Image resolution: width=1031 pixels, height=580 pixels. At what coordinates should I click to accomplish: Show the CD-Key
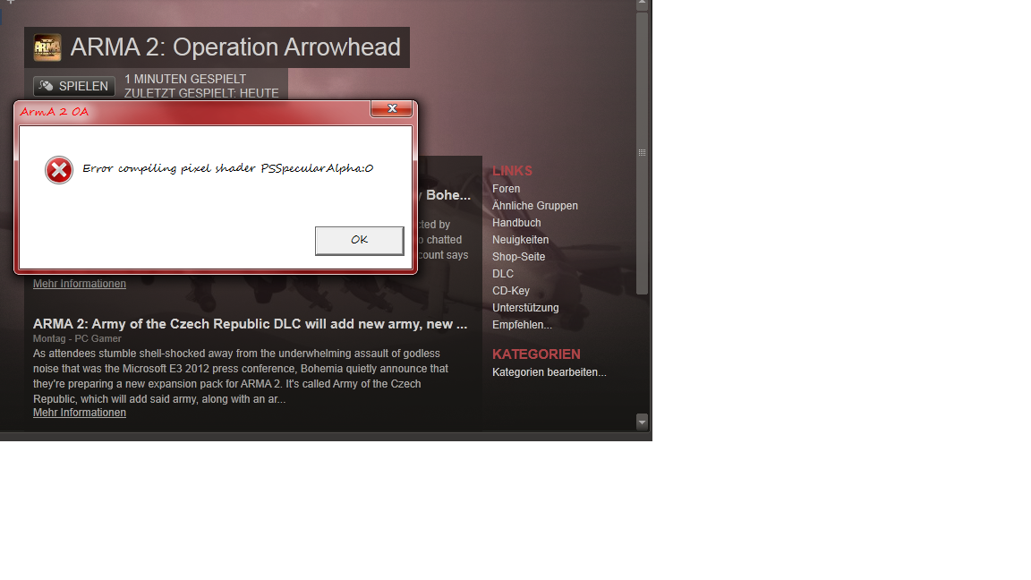(510, 291)
